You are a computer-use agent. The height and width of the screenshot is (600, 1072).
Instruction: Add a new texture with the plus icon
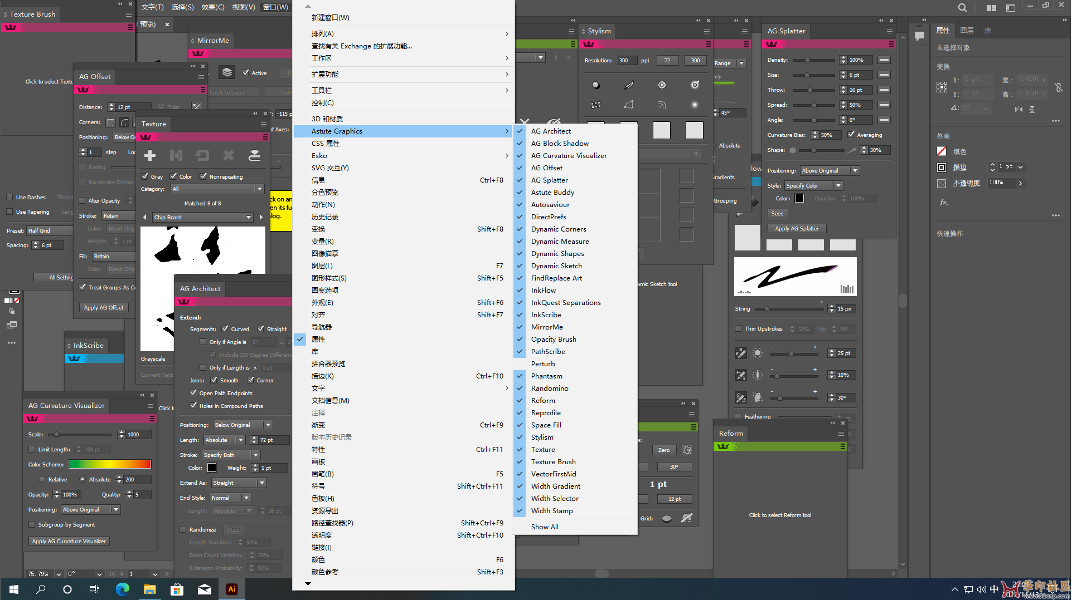coord(150,155)
